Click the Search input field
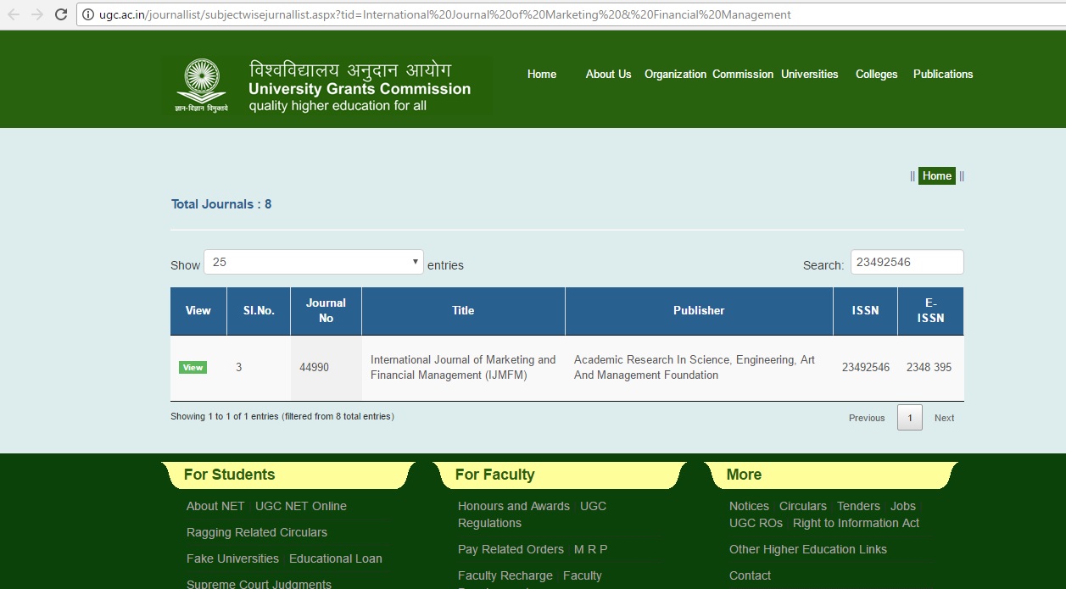Viewport: 1066px width, 589px height. (907, 262)
